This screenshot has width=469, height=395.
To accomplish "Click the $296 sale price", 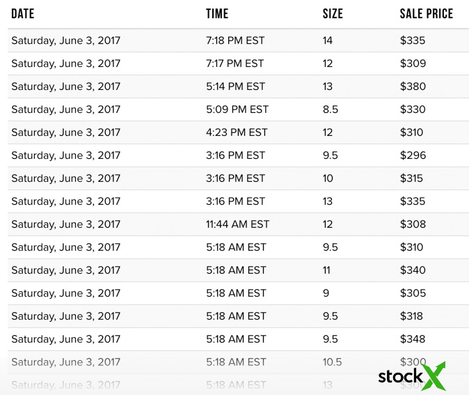I will [x=413, y=155].
